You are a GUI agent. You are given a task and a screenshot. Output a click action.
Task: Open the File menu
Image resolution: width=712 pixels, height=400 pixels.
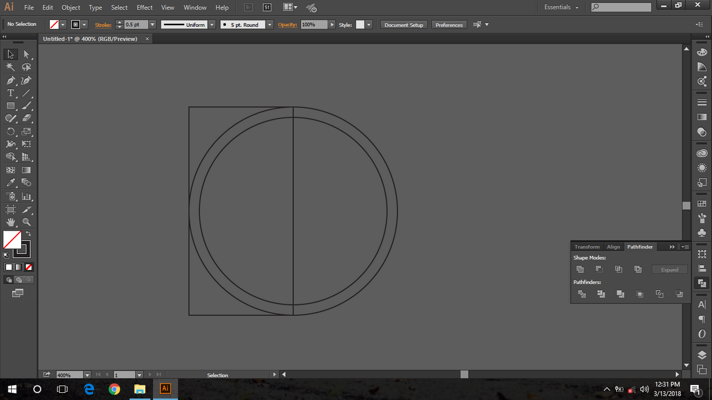click(x=29, y=7)
